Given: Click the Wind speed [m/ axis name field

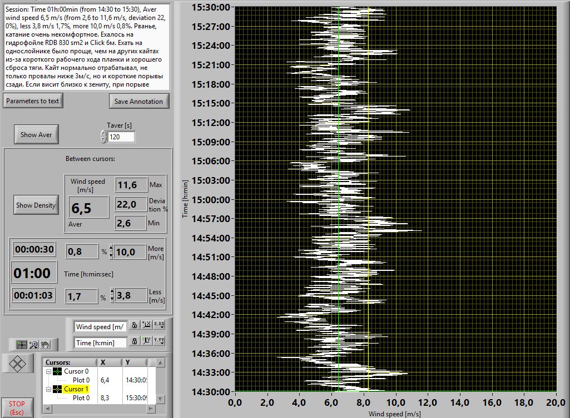Looking at the screenshot, I should tap(100, 326).
